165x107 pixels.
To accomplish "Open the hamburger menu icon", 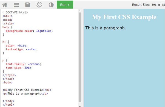I will pyautogui.click(x=16, y=5).
